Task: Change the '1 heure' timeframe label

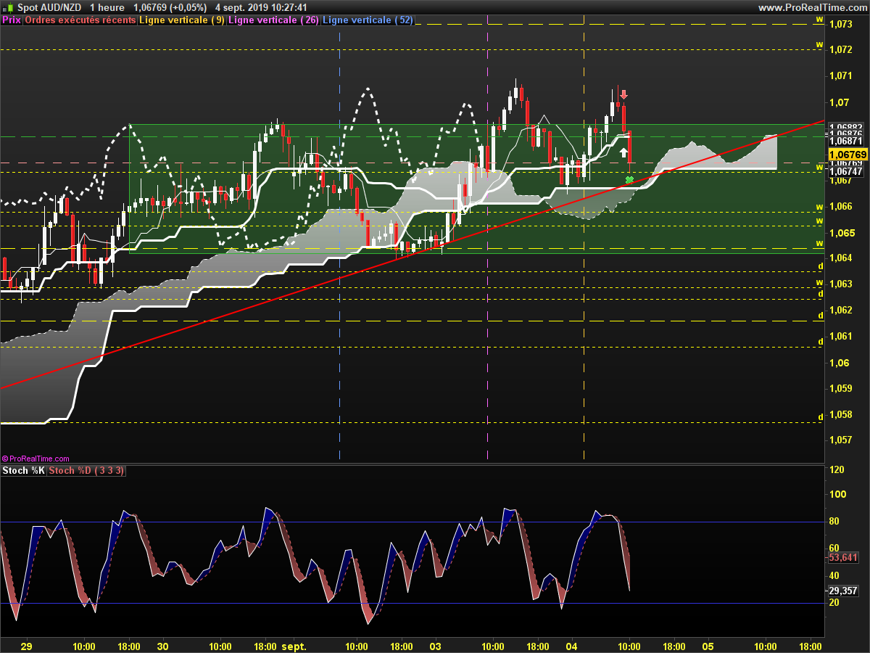Action: (x=107, y=7)
